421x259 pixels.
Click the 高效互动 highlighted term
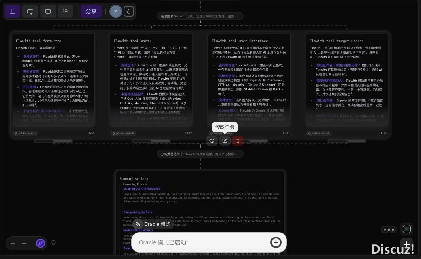[x=127, y=65]
